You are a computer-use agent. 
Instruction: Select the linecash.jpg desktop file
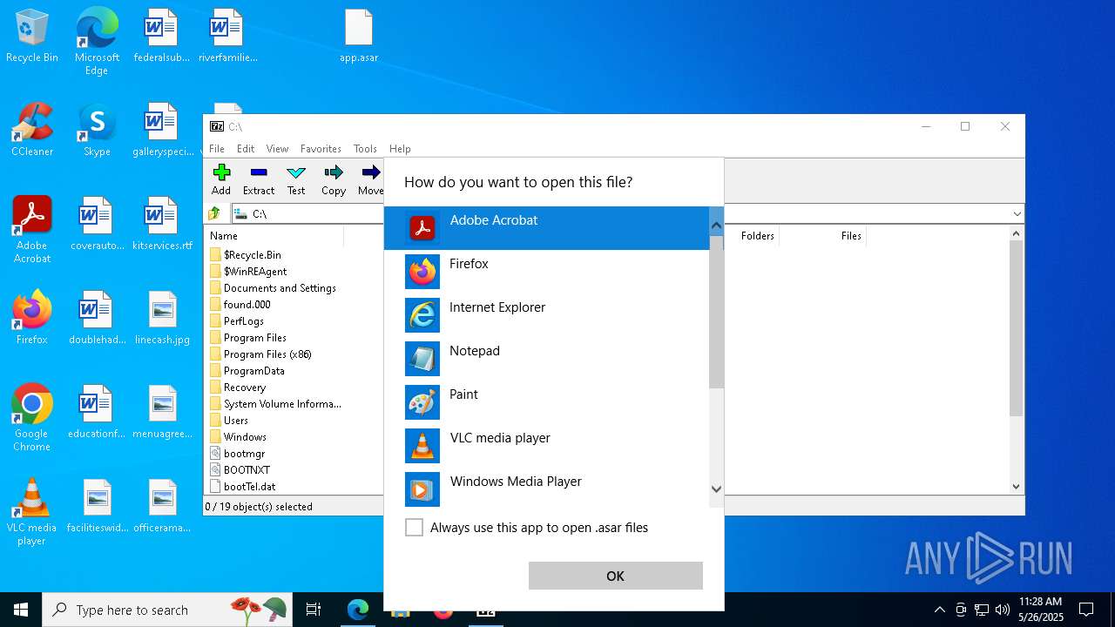[x=162, y=319]
